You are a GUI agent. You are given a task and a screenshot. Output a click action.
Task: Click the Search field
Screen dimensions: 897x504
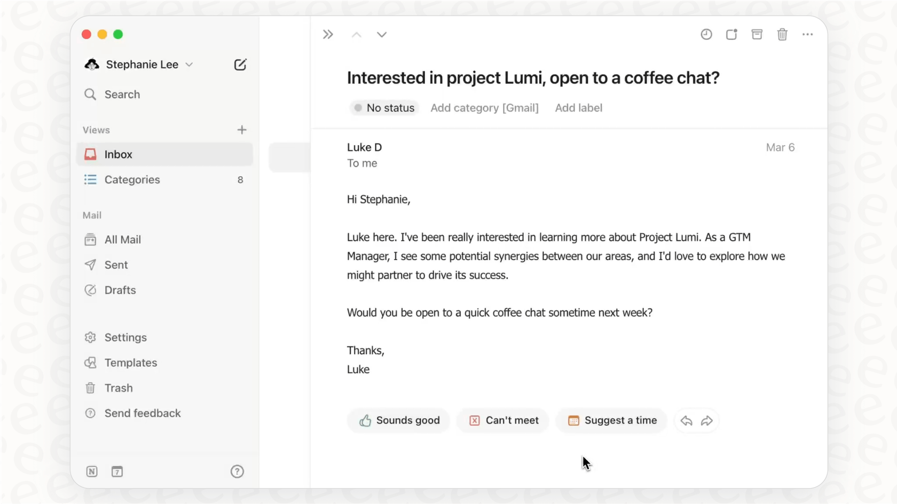(x=122, y=94)
